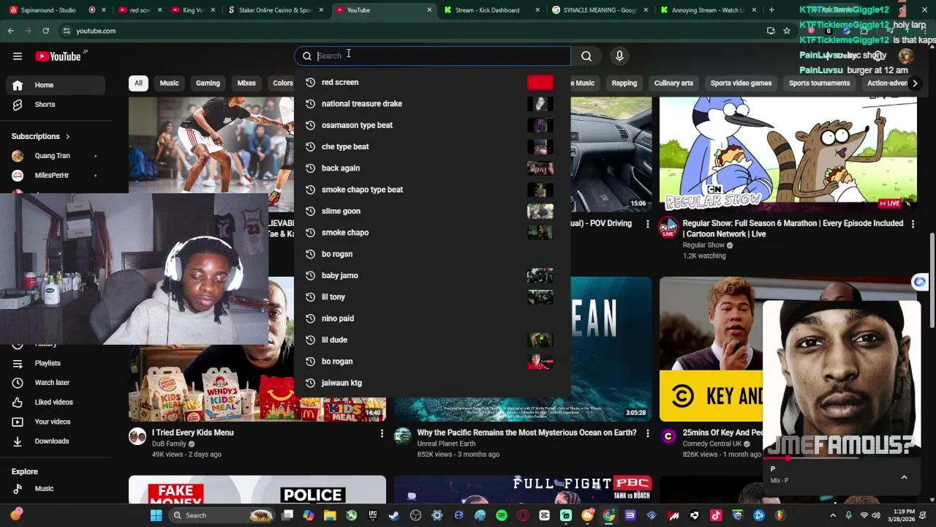Open Steam from the taskbar
The width and height of the screenshot is (936, 527).
click(x=394, y=515)
